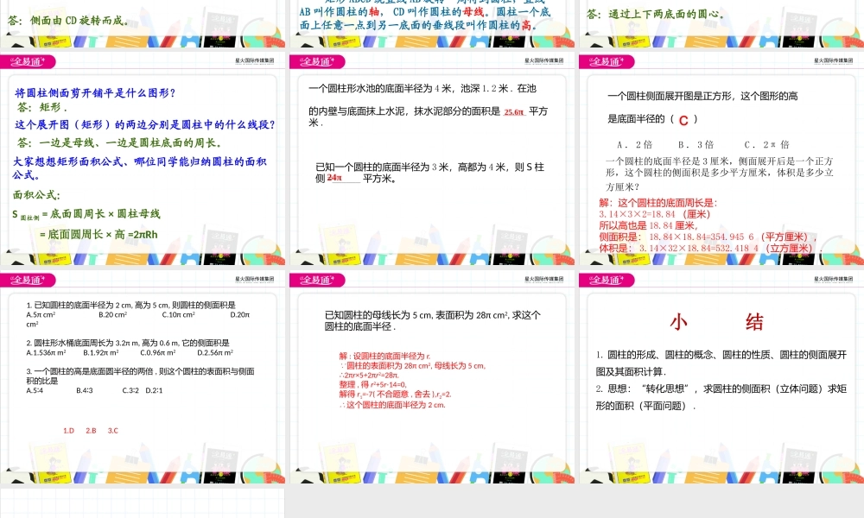Switch to the answer key slide
The height and width of the screenshot is (518, 864).
tap(143, 371)
